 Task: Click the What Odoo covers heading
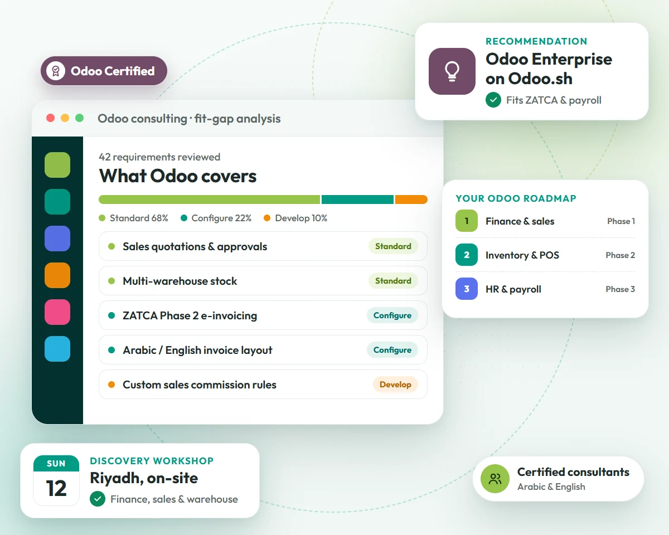178,176
